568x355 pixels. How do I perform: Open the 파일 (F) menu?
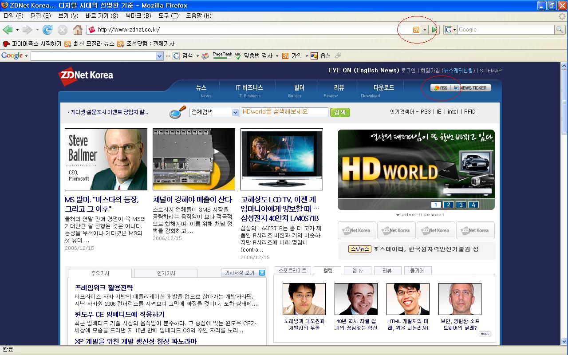click(13, 16)
